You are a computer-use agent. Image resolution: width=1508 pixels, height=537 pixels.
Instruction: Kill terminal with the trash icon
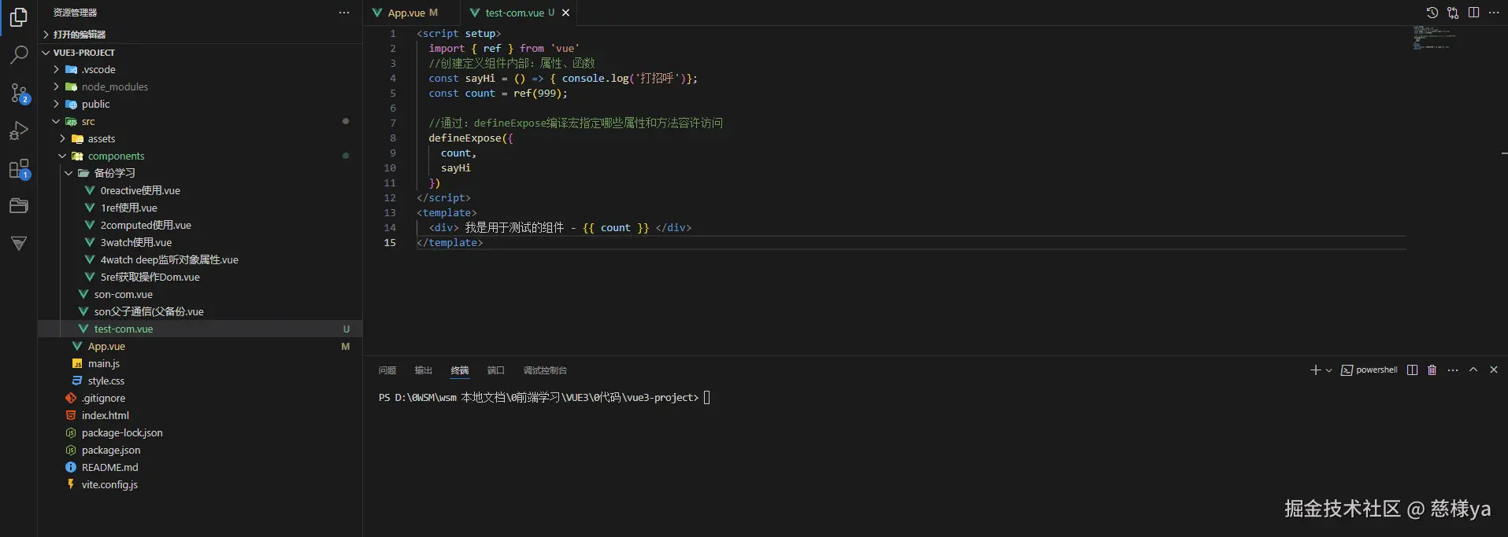click(1432, 370)
